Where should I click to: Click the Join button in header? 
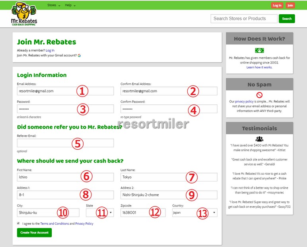click(x=290, y=6)
